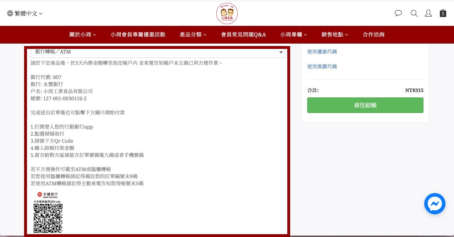Viewport: 454px width, 237px height.
Task: Expand the 產品分類 menu
Action: 193,34
